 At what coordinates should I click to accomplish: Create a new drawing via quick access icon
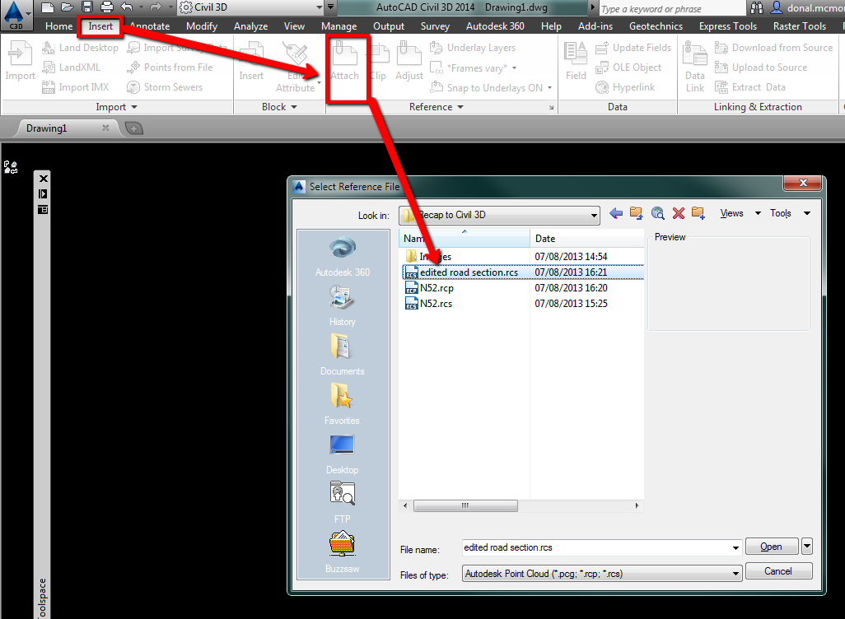48,7
